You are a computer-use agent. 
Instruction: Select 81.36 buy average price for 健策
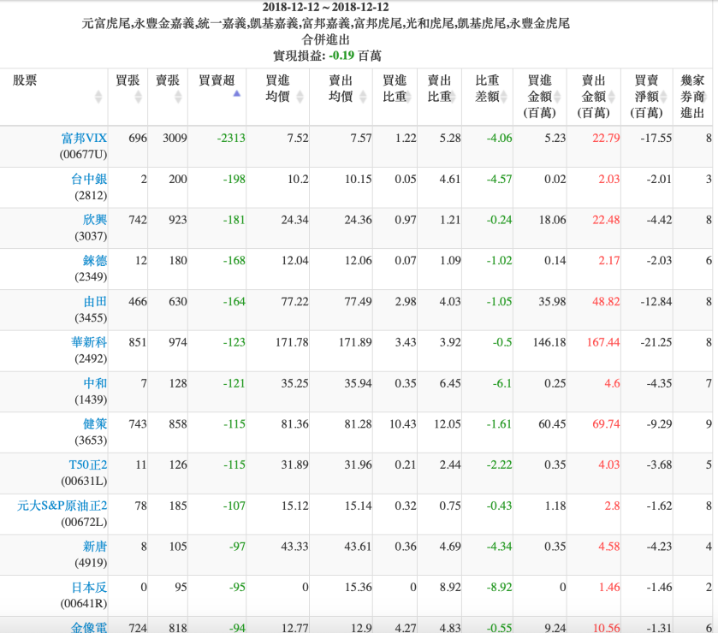click(x=295, y=423)
